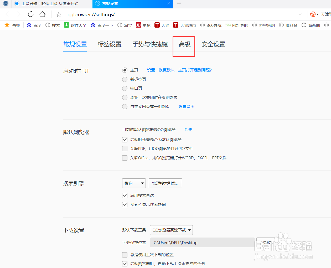The image size is (331, 268).
Task: Open 天猫 from the bookmarks bar
Action: point(157,25)
